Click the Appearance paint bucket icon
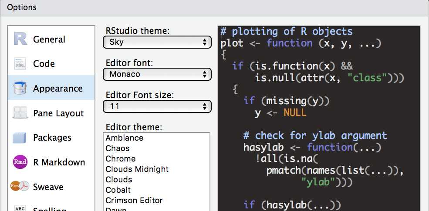 [x=20, y=88]
